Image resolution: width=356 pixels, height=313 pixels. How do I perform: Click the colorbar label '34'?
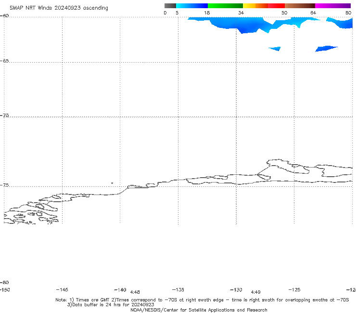coord(241,13)
